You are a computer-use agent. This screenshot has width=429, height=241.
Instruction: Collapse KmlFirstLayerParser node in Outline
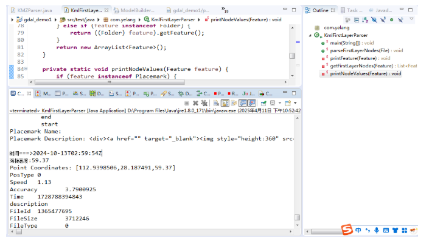tap(310, 35)
